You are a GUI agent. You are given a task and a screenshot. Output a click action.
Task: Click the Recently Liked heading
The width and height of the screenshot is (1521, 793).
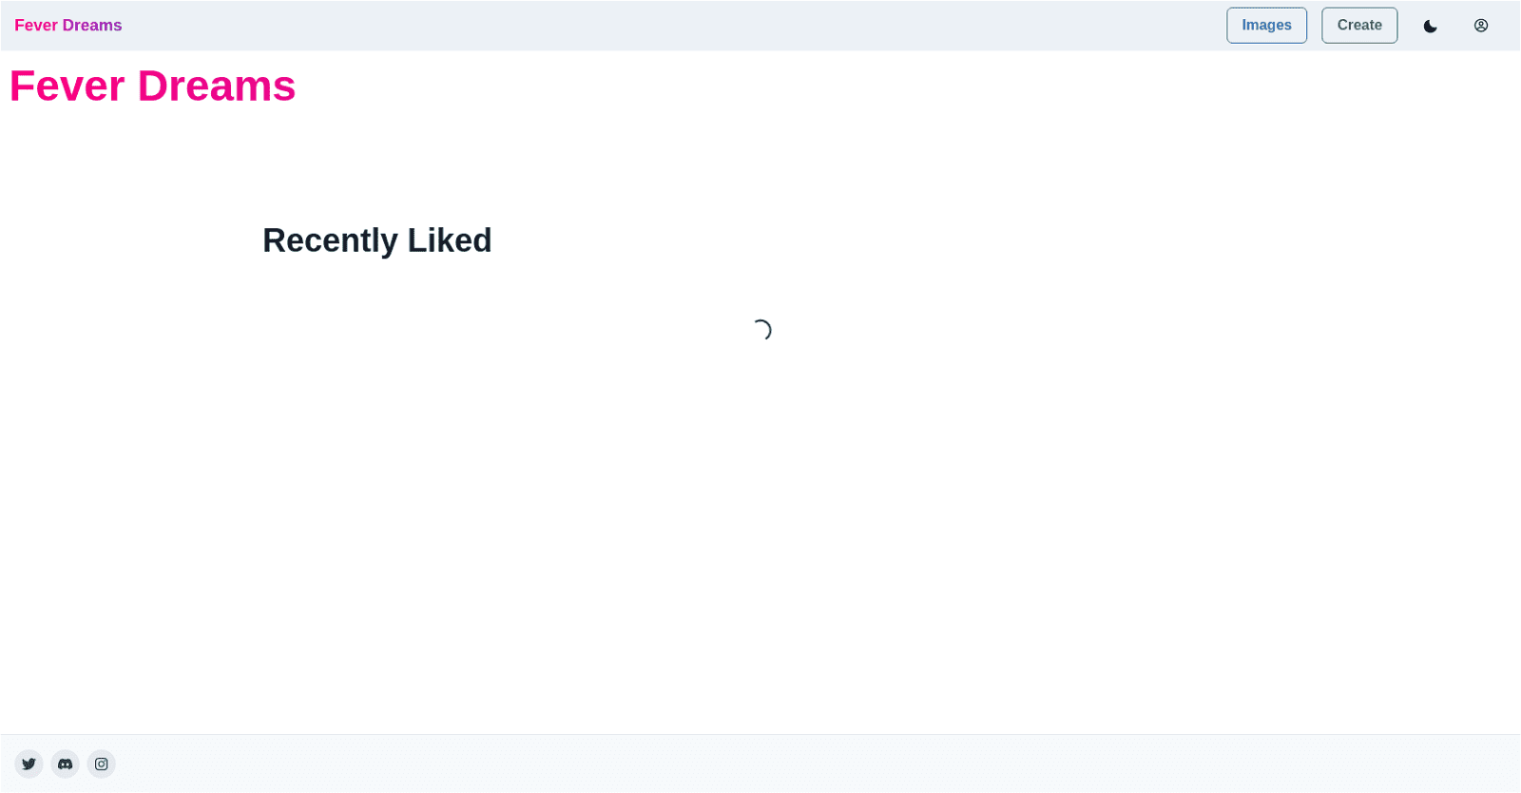377,241
